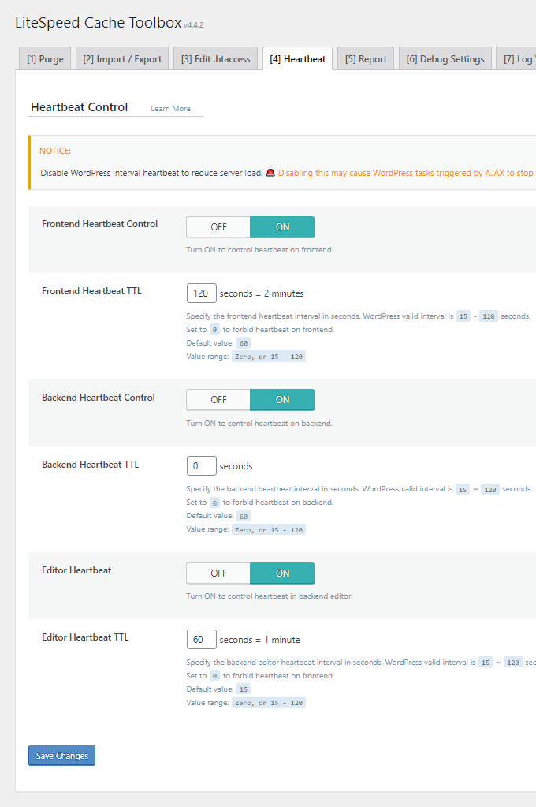
Task: Click the Frontend Heartbeat TTL field
Action: (x=201, y=293)
